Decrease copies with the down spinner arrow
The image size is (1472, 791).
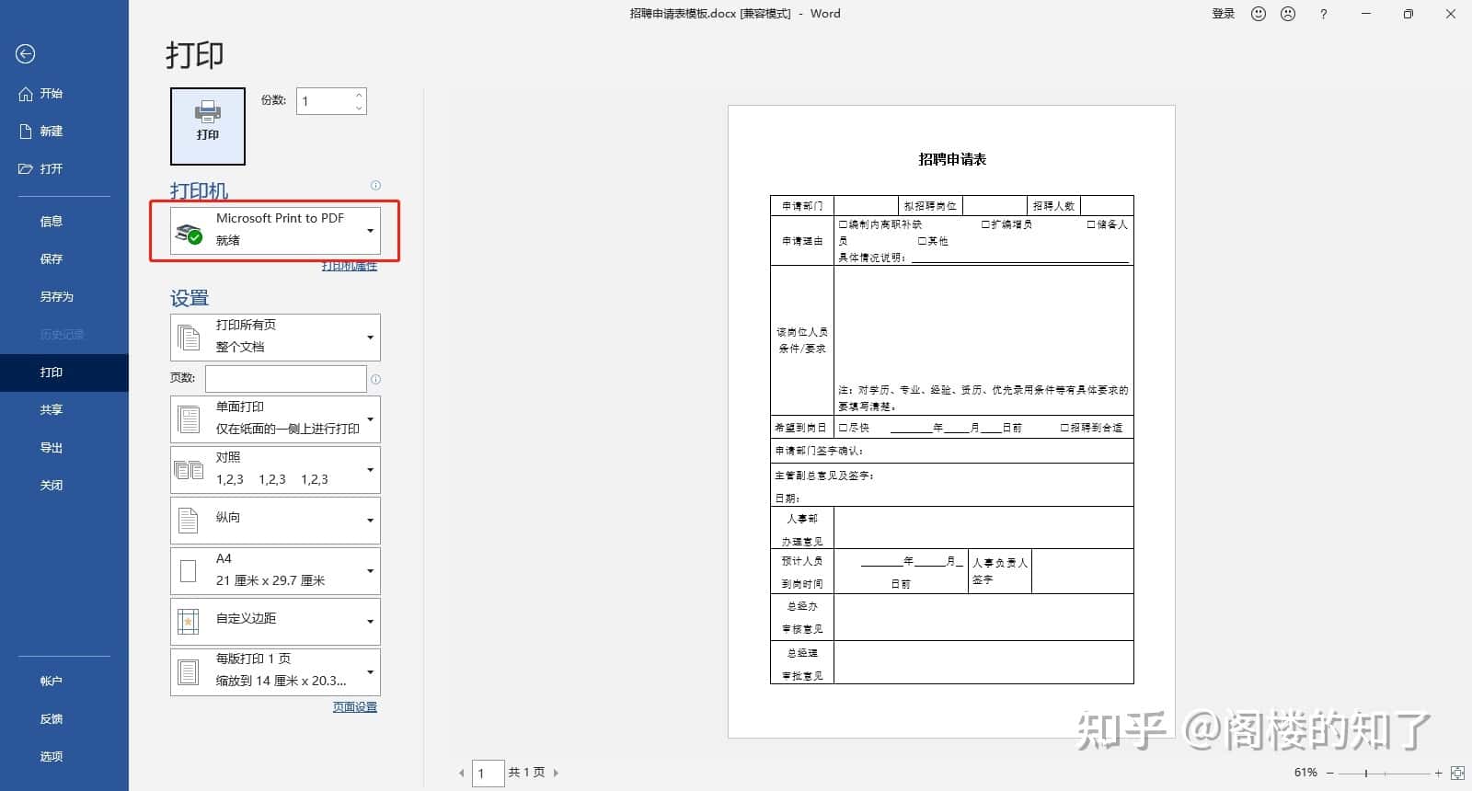[359, 108]
